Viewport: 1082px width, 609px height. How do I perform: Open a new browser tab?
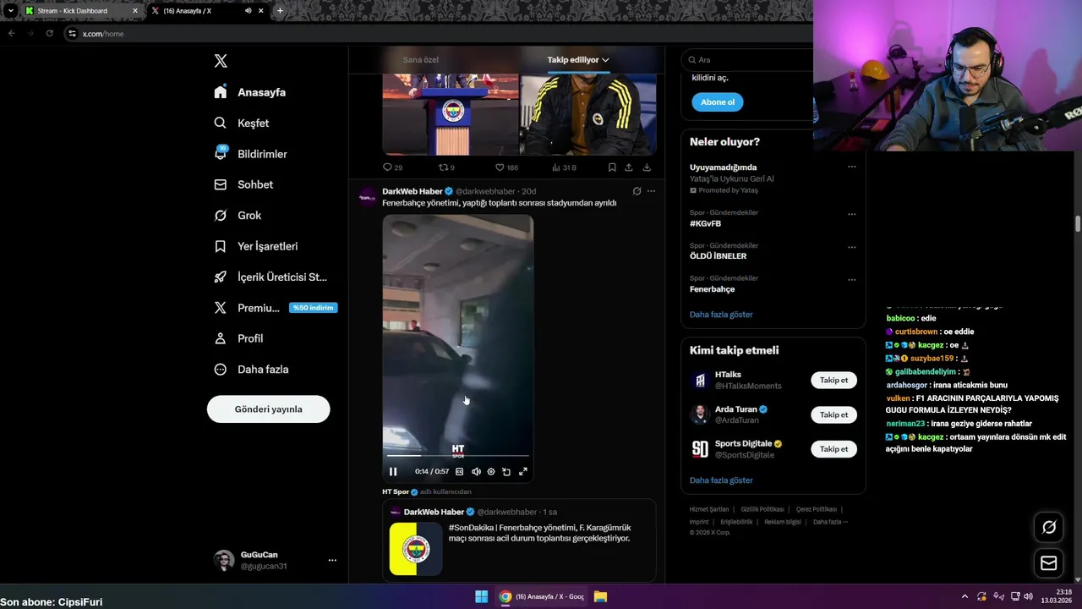point(280,11)
